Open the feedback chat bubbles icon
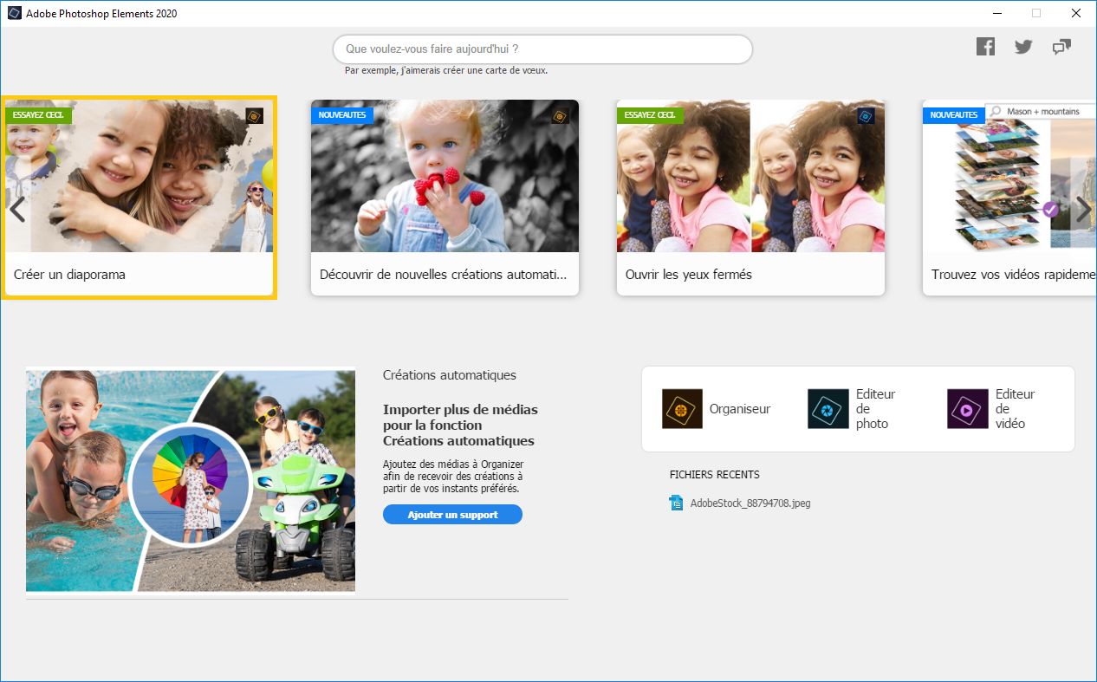Screen dimensions: 1097x682 (1061, 47)
